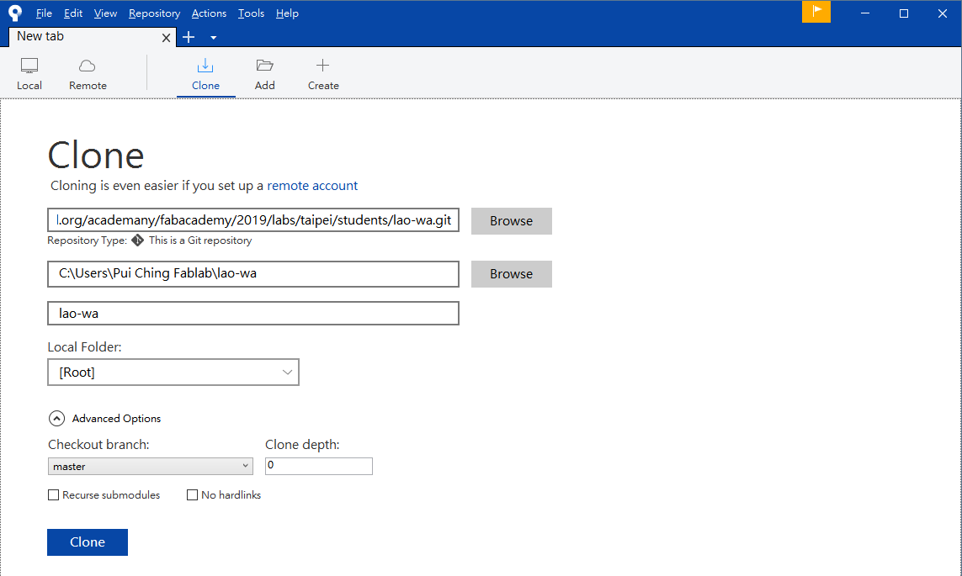Image resolution: width=962 pixels, height=576 pixels.
Task: Click the Local repositories monitor icon
Action: click(29, 66)
